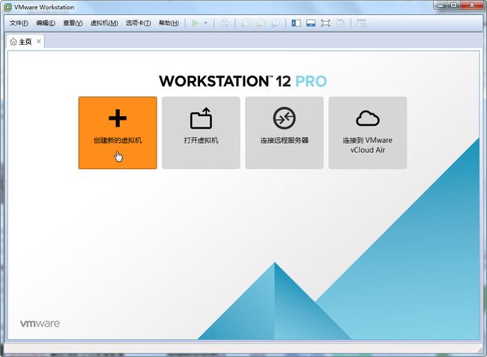Close the 主页 tab with its X
The height and width of the screenshot is (357, 487).
tap(39, 41)
